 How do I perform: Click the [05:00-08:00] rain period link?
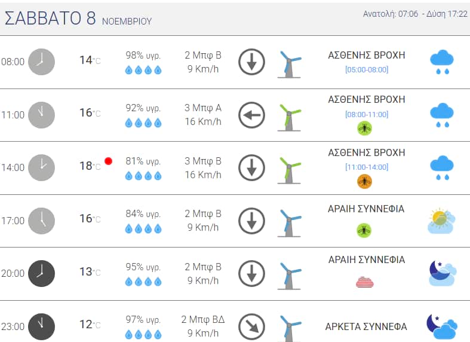coord(367,69)
